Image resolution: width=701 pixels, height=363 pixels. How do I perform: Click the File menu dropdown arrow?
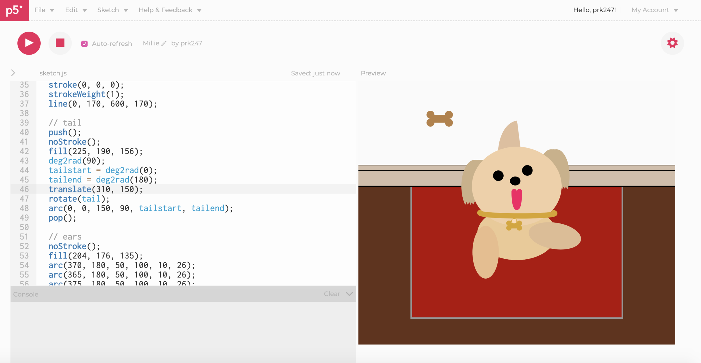point(52,10)
